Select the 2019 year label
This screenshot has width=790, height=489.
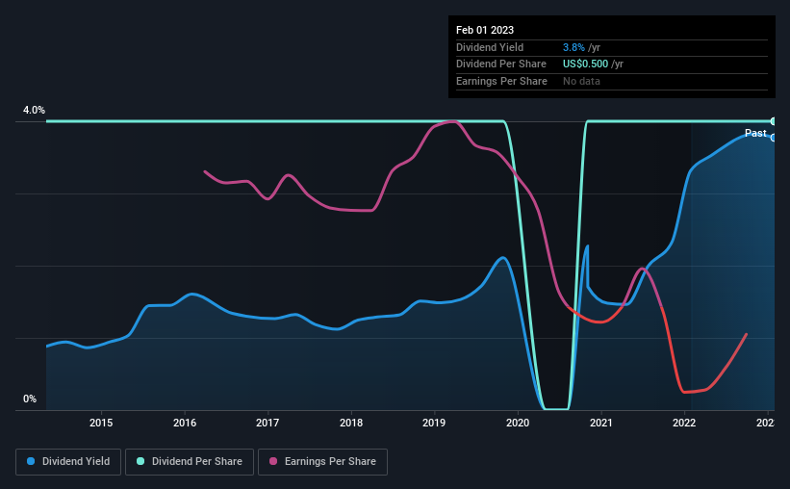tap(434, 423)
